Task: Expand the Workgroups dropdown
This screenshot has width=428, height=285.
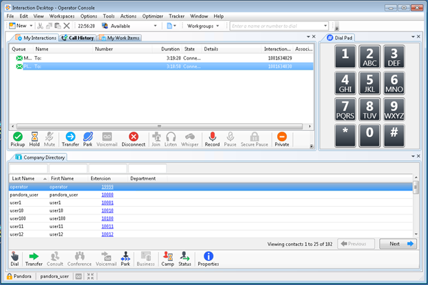Action: [x=218, y=26]
